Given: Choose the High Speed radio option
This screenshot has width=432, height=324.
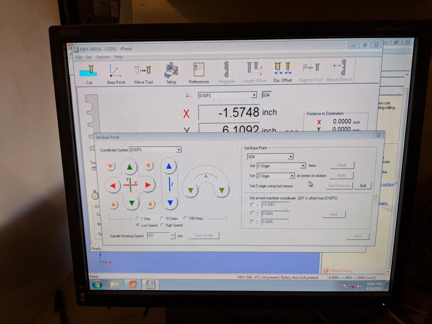Looking at the screenshot, I should coord(162,225).
